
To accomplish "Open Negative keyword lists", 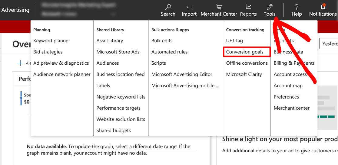I will tap(121, 97).
